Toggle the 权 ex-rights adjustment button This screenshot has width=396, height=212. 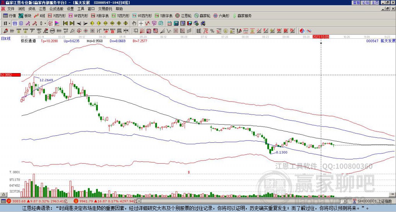[50, 24]
